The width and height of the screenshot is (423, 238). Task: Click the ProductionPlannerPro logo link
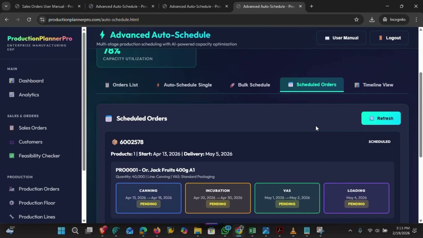[x=40, y=38]
